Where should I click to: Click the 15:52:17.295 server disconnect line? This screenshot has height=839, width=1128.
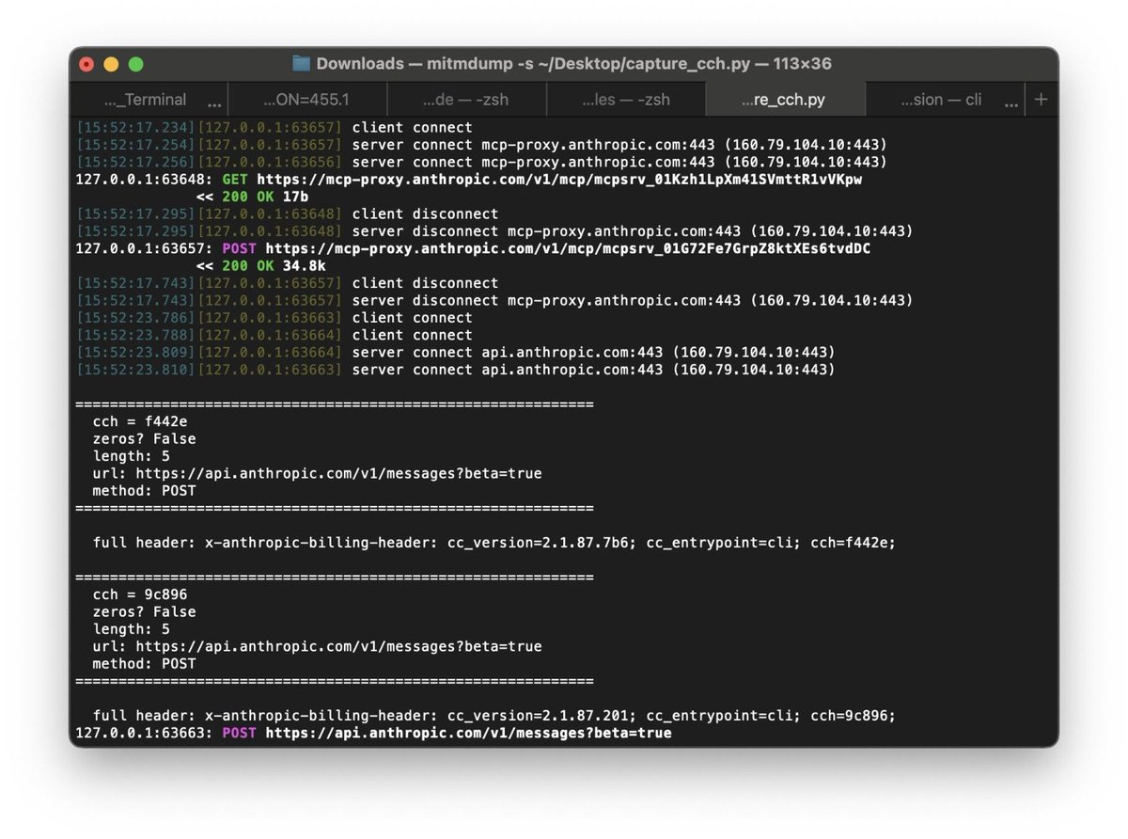(x=494, y=231)
